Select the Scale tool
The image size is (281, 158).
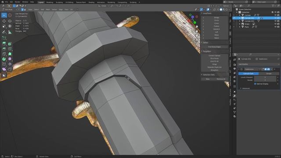(4, 26)
